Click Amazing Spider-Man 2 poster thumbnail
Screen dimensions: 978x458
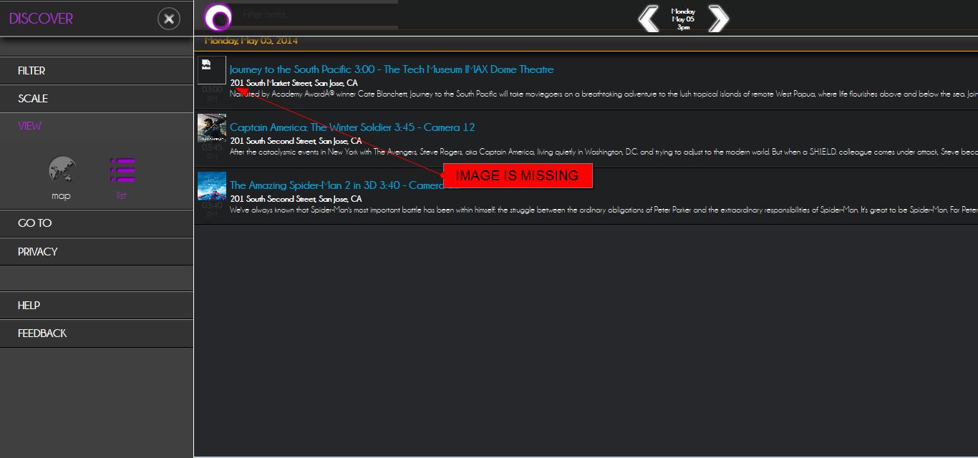click(x=212, y=186)
